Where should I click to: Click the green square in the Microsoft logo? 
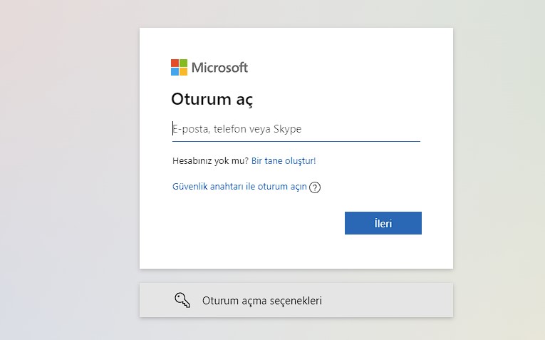(x=183, y=63)
